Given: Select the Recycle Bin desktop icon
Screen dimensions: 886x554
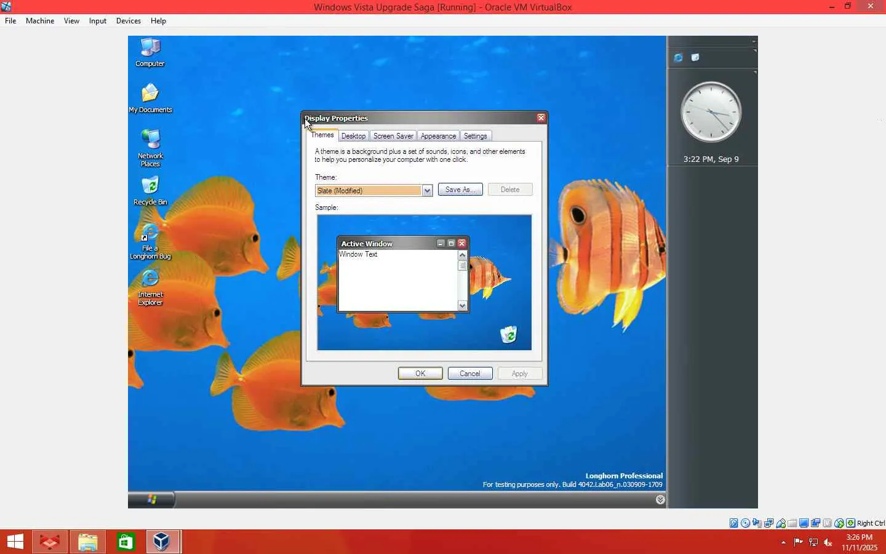Looking at the screenshot, I should (x=150, y=191).
